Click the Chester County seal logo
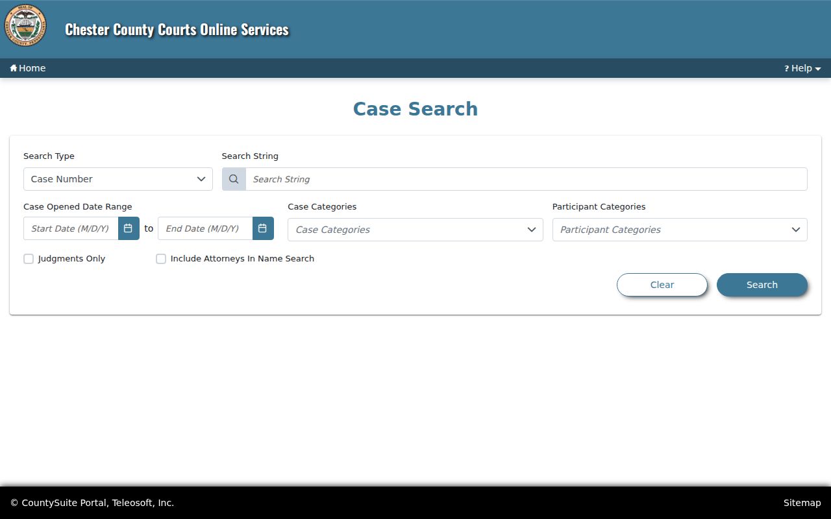Image resolution: width=831 pixels, height=519 pixels. (x=25, y=25)
